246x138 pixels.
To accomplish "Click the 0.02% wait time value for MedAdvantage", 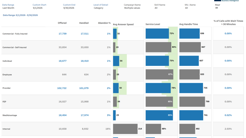I will [x=228, y=115].
